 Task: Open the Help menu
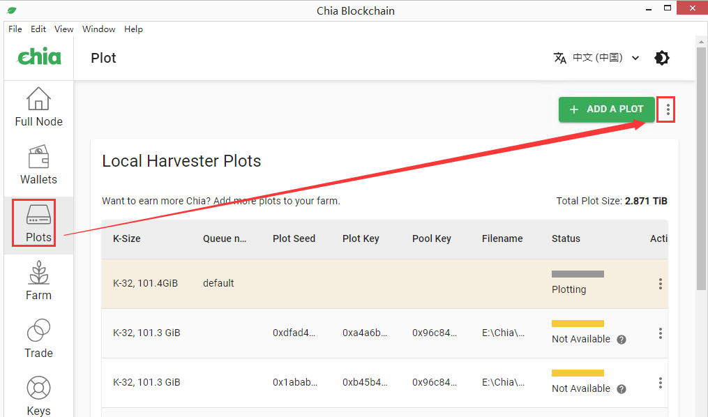point(133,29)
